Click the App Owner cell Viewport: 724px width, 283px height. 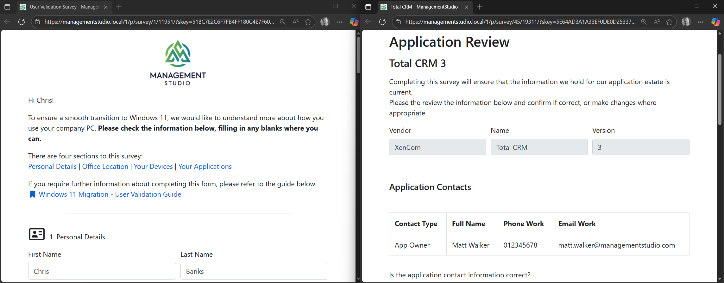click(418, 245)
